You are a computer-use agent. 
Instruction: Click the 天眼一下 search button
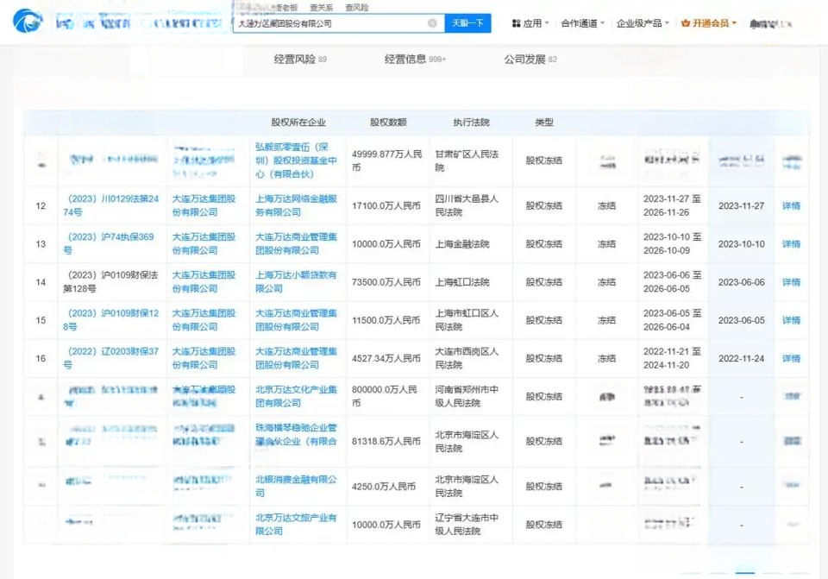[x=467, y=23]
